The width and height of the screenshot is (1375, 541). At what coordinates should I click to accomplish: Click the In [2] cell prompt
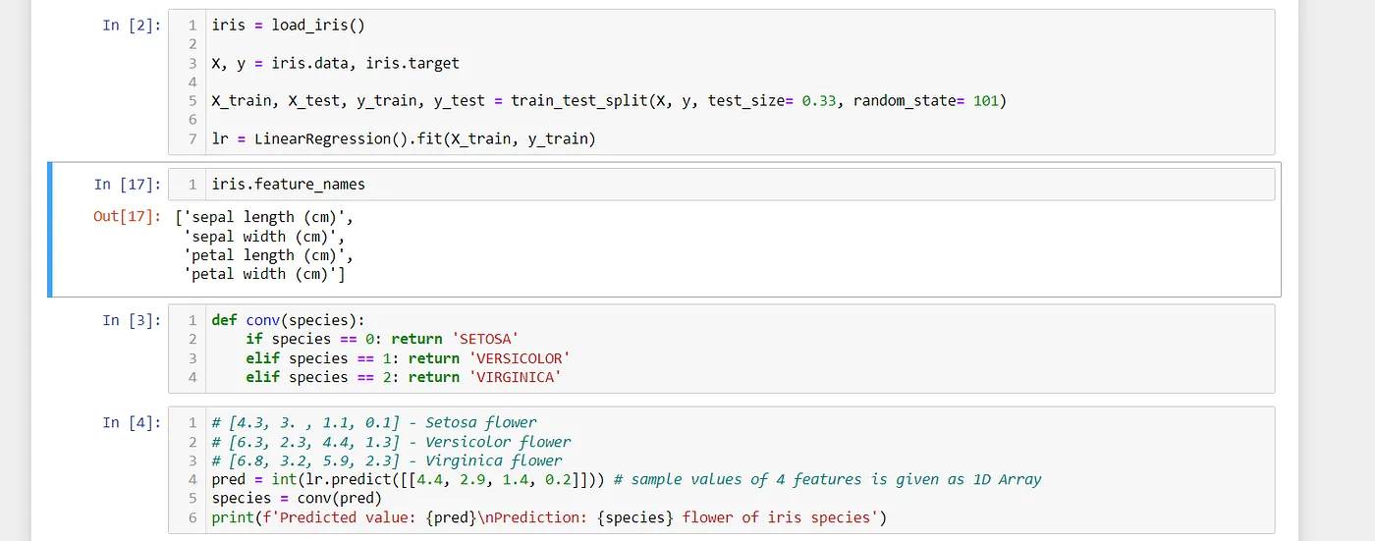click(x=132, y=26)
